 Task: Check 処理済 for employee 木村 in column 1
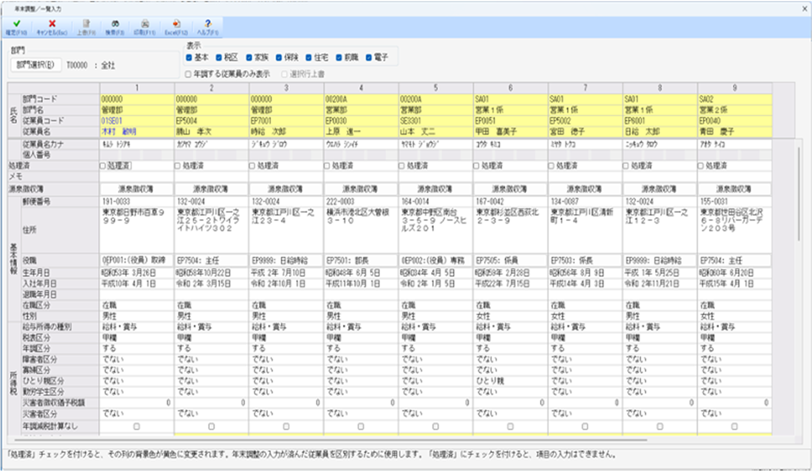[103, 166]
